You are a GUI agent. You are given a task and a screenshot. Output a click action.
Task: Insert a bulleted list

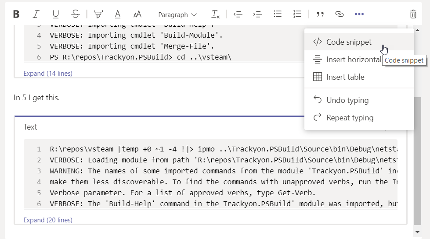coord(278,14)
